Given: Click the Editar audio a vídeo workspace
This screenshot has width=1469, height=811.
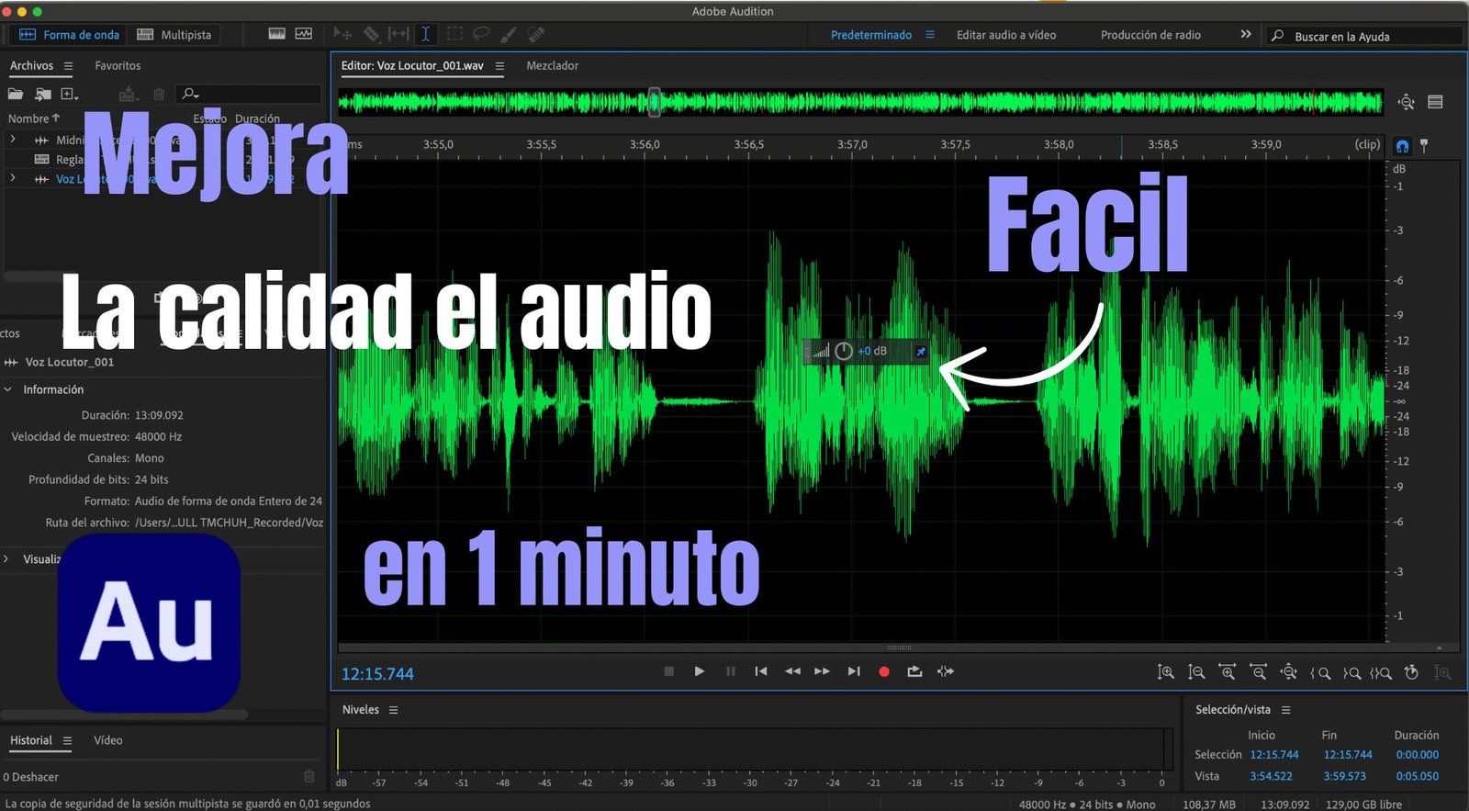Looking at the screenshot, I should point(1005,35).
